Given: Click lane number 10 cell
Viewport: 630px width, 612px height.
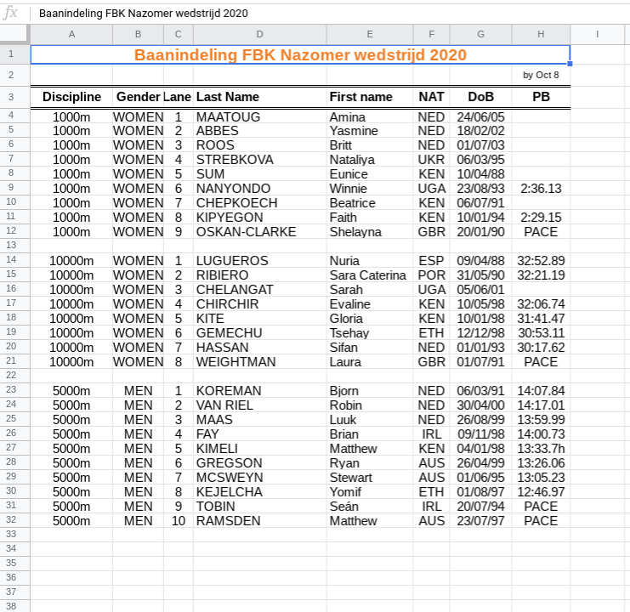Looking at the screenshot, I should tap(179, 521).
